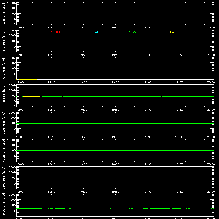Click the cyan LEAR station label
The image size is (219, 219).
click(x=95, y=32)
